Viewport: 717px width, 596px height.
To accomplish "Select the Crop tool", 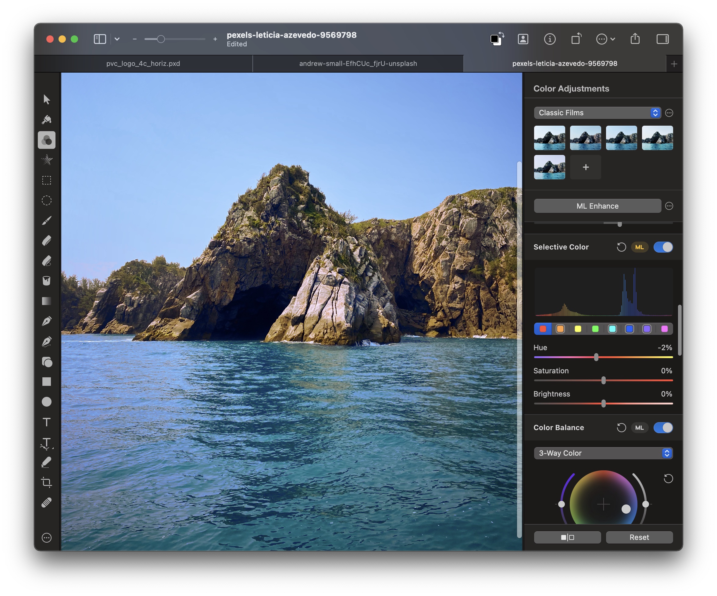I will [48, 481].
